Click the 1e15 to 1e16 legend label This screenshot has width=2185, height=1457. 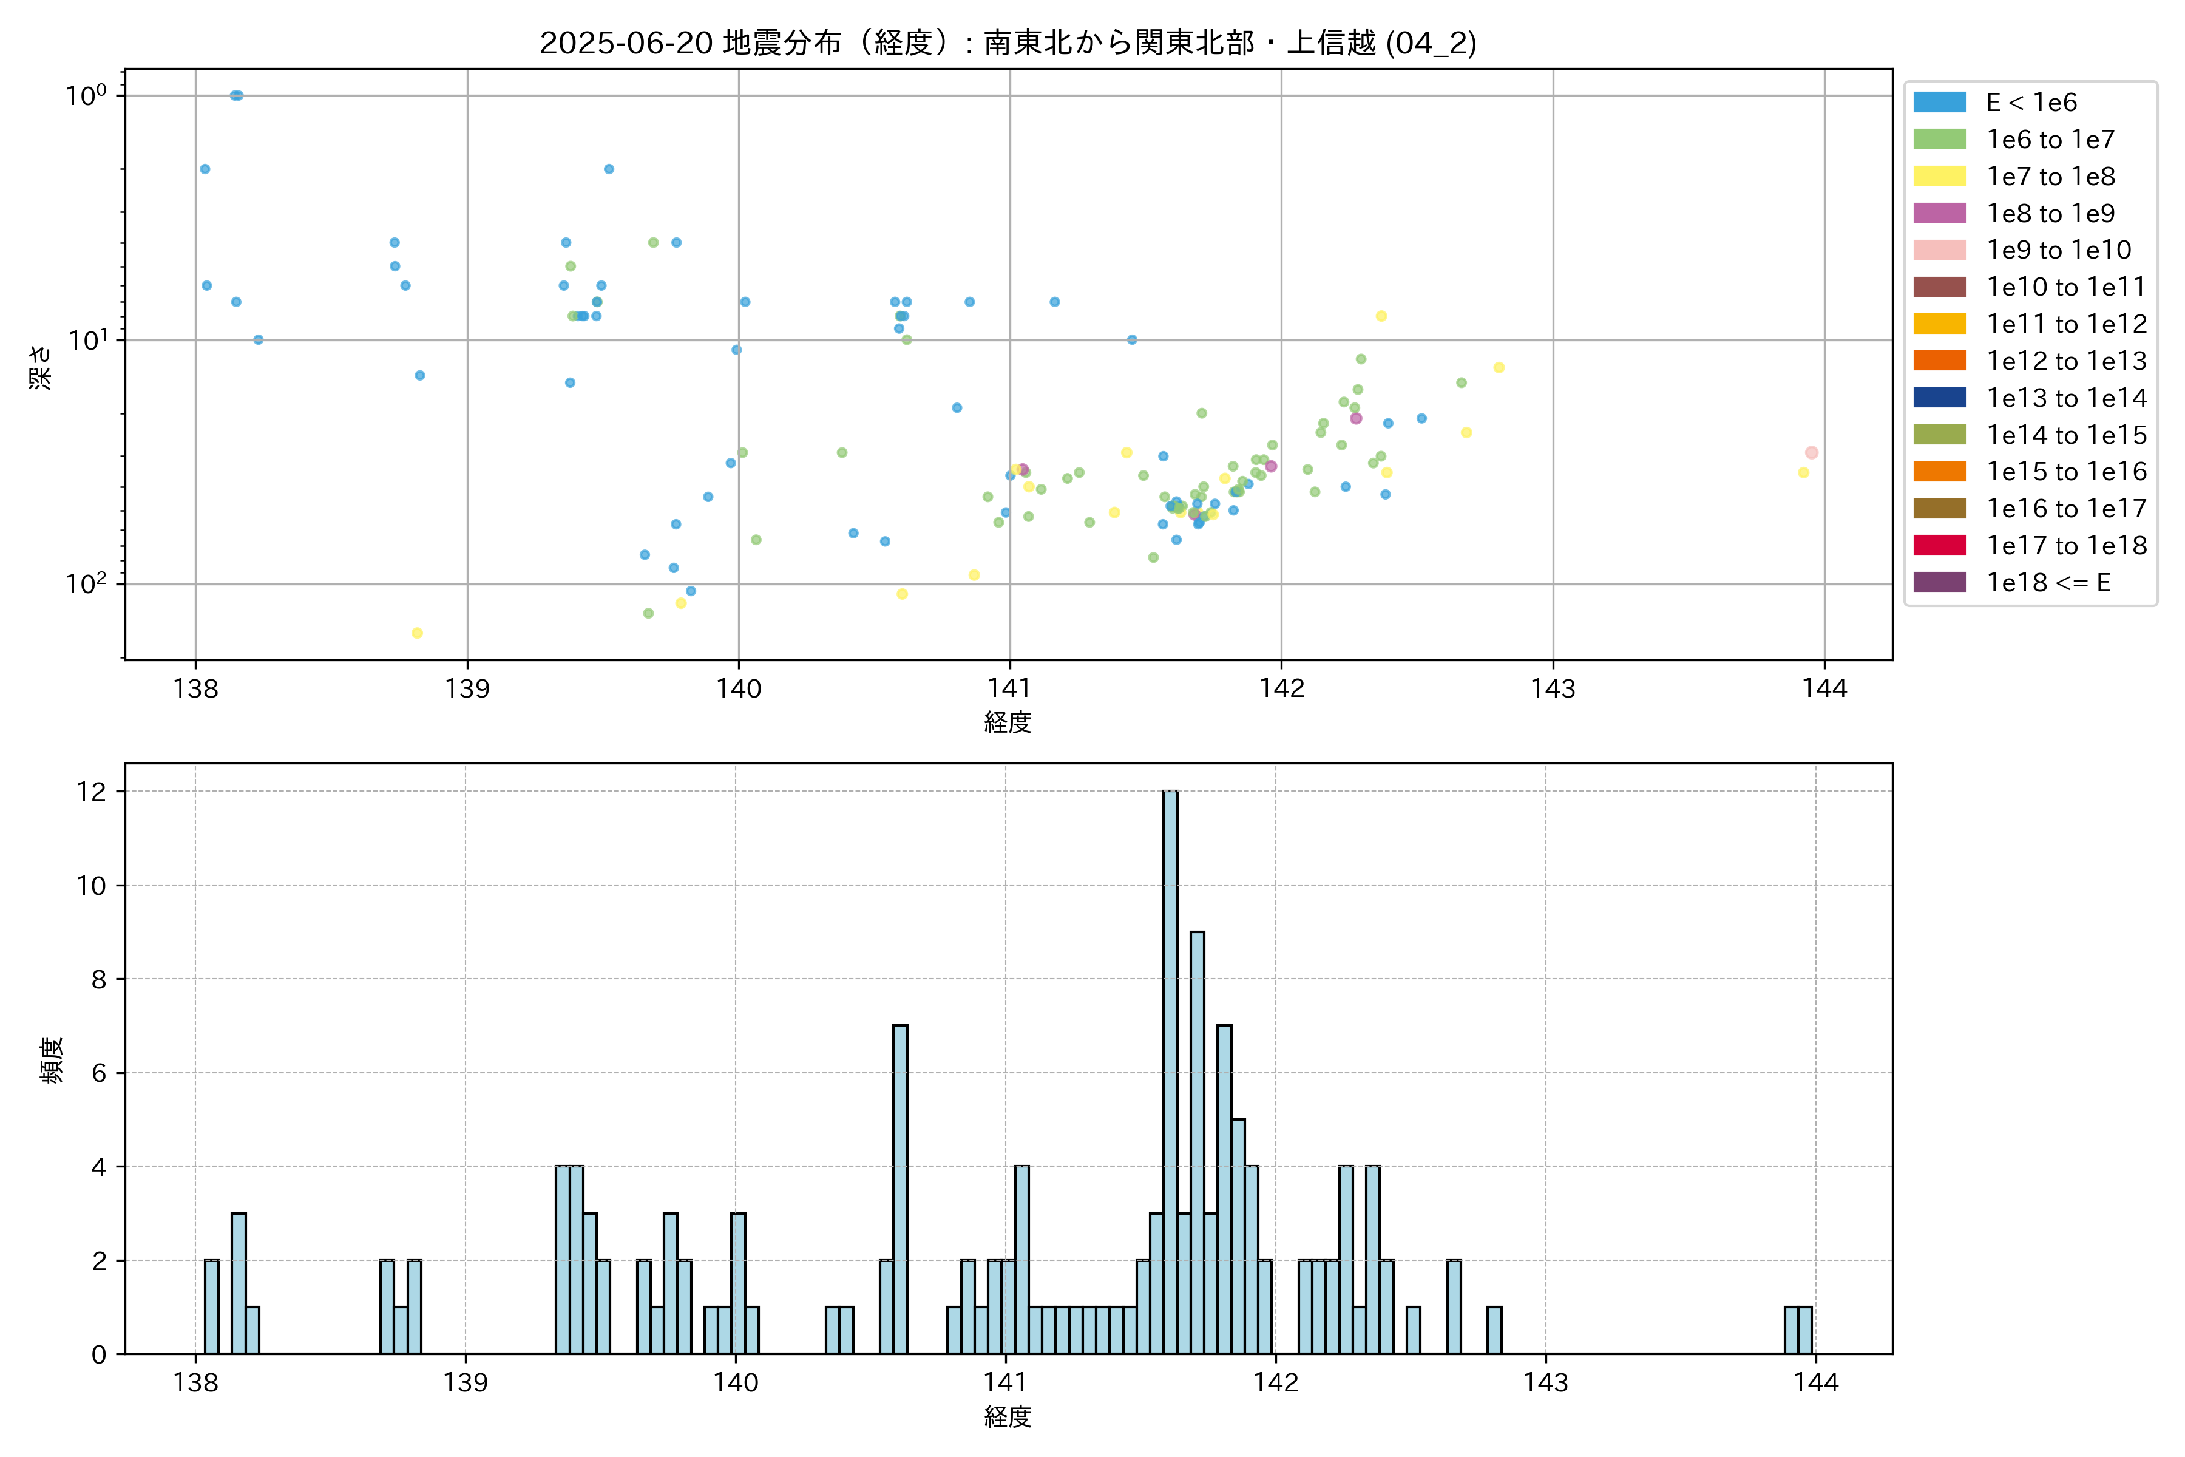coord(2066,472)
